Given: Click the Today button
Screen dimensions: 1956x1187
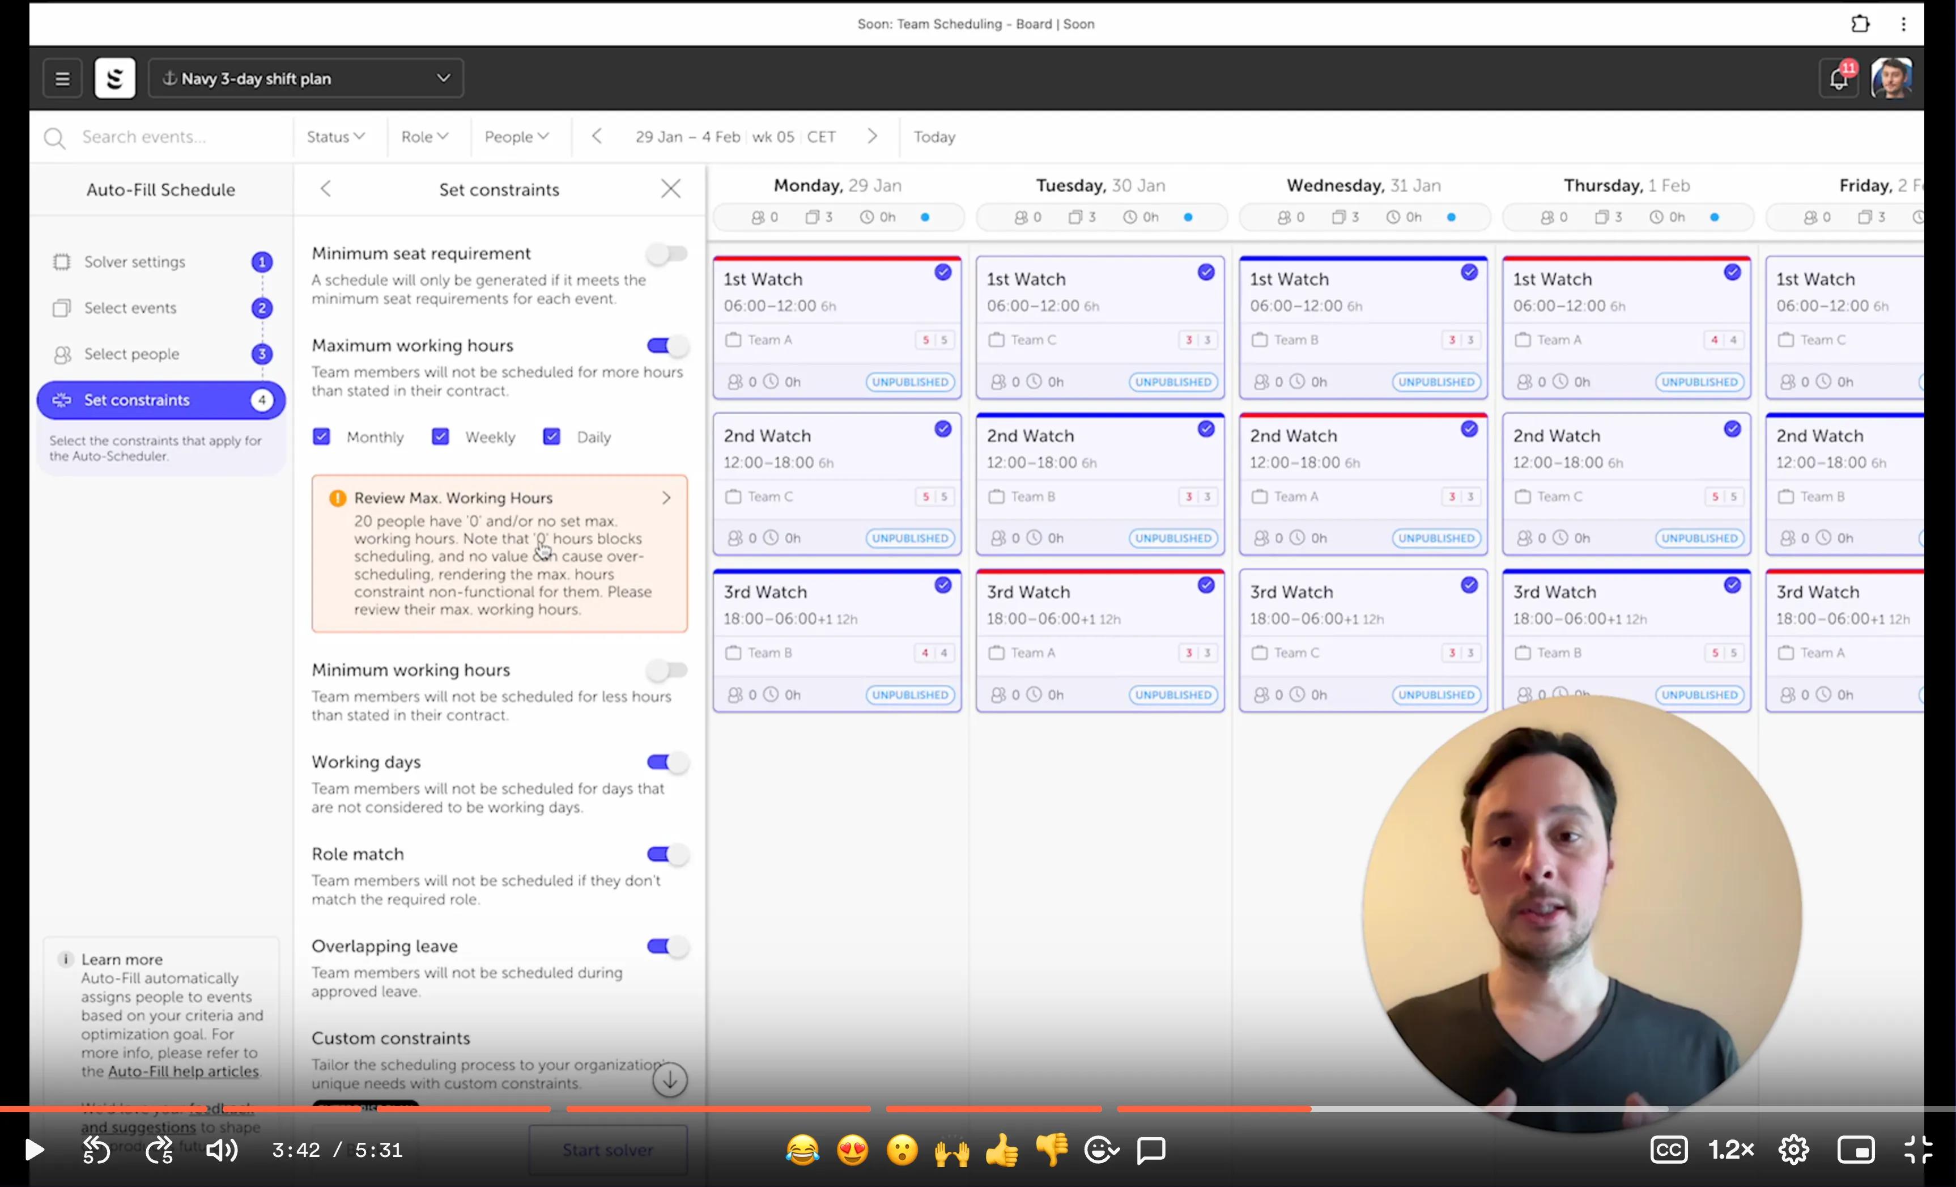Looking at the screenshot, I should pyautogui.click(x=934, y=137).
